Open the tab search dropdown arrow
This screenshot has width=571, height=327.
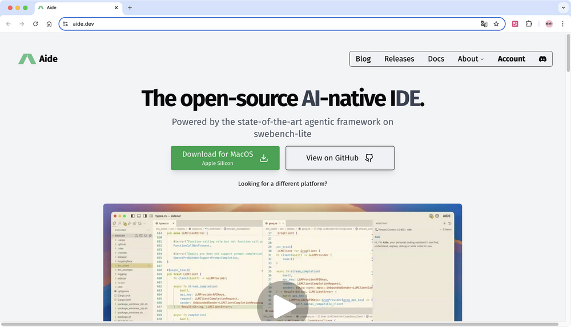pos(561,7)
